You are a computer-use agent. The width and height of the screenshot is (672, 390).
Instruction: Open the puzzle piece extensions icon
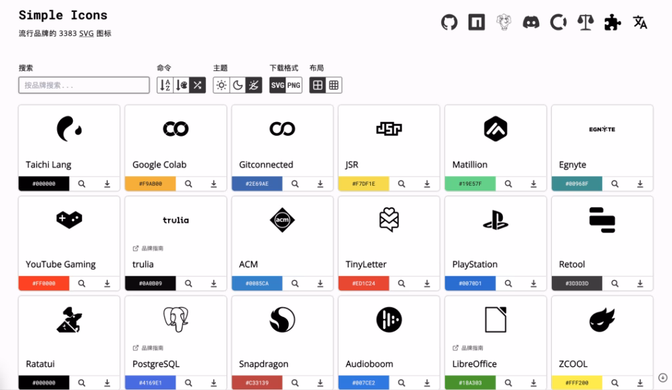coord(612,22)
